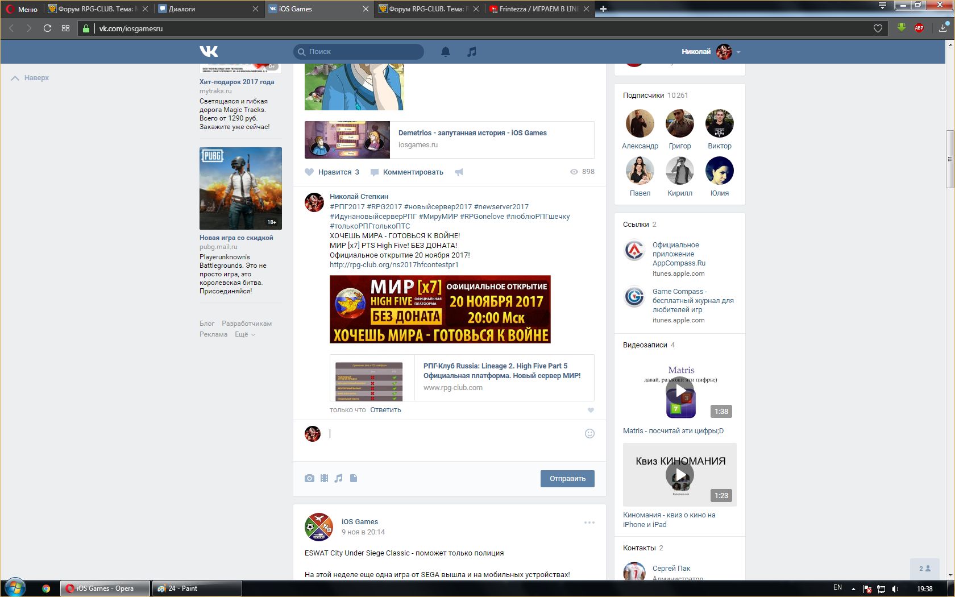Open the Разработчикам footer link
Viewport: 955px width, 597px height.
coord(247,324)
